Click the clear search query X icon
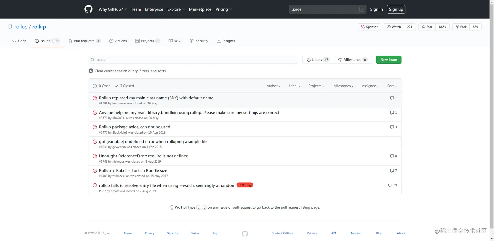Screen dimensions: 494x241 tap(91, 71)
